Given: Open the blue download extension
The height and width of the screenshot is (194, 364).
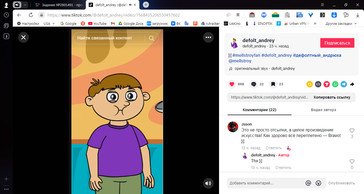Looking at the screenshot, I should pyautogui.click(x=334, y=15).
